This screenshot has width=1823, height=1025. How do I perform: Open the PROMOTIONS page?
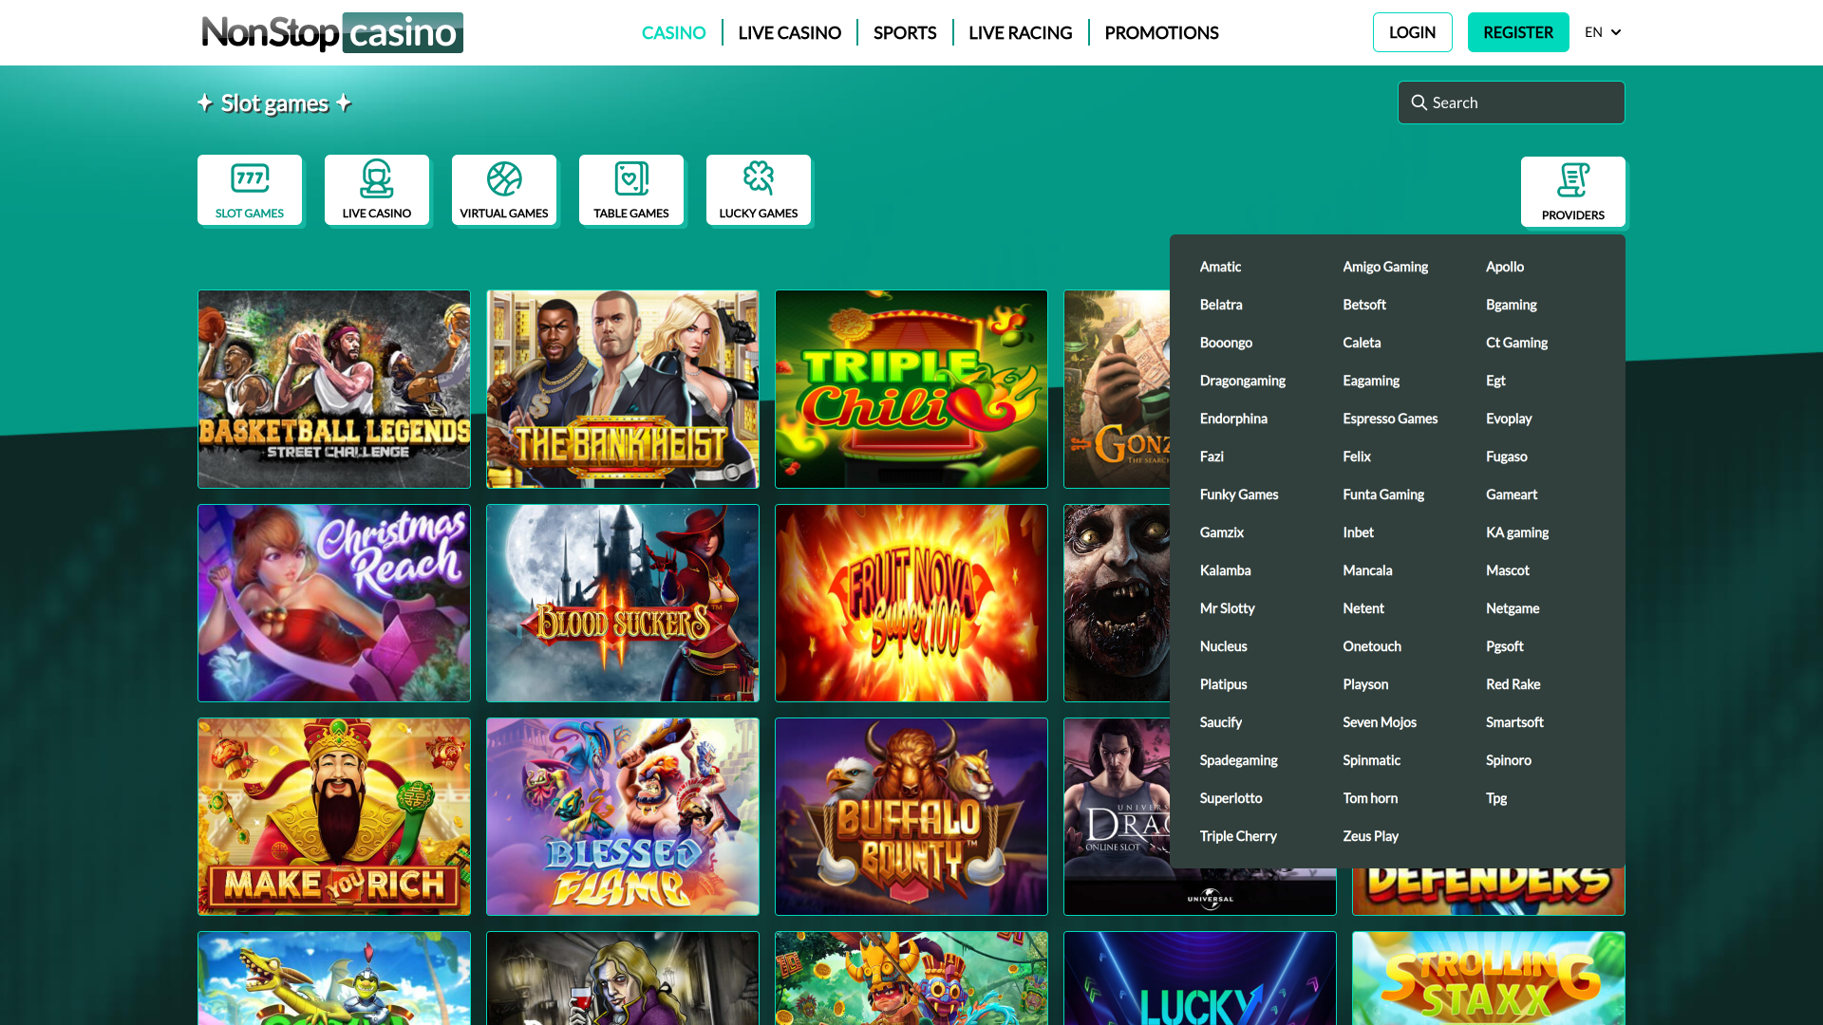[1160, 31]
